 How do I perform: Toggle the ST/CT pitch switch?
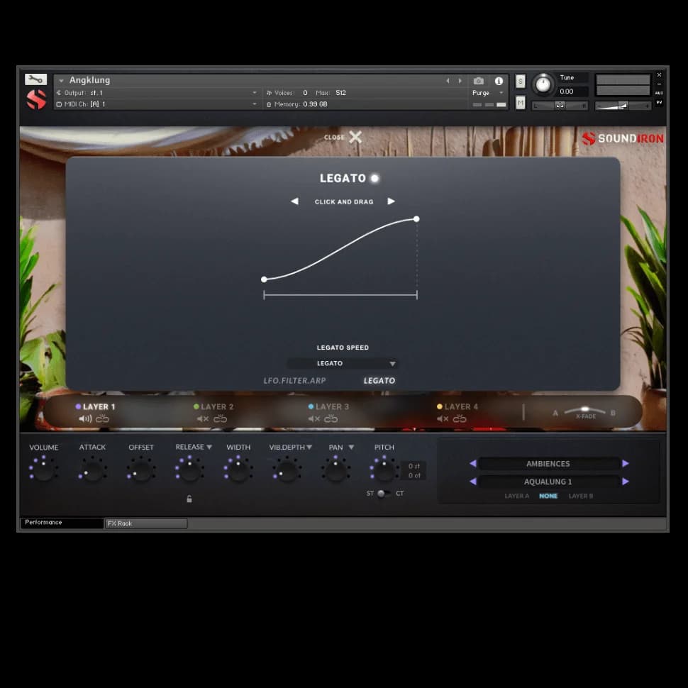point(382,494)
